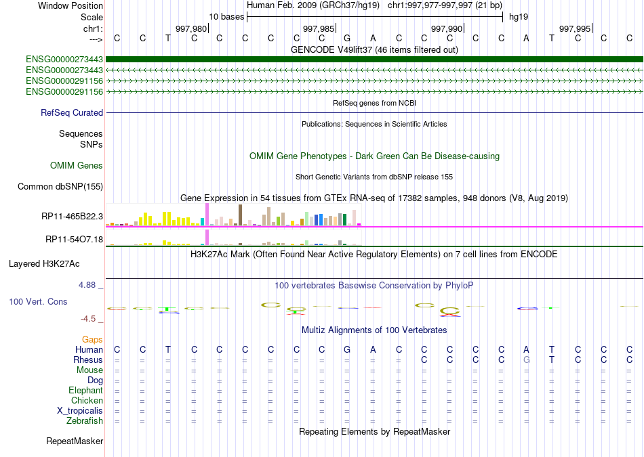
Task: Click the -4.5 PhyloP lower scale value
Action: [88, 319]
